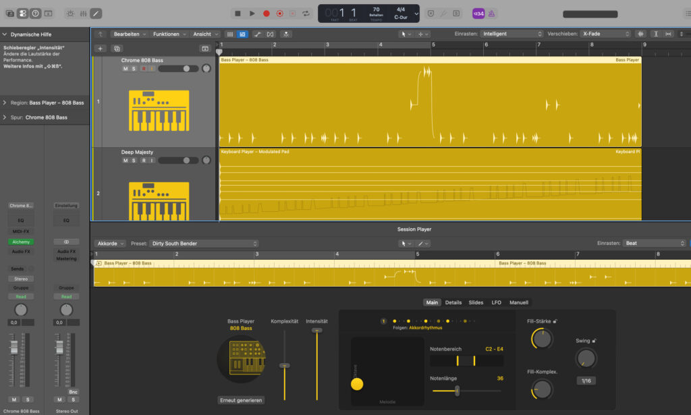Mute the Chrome 808 Bass track
The width and height of the screenshot is (691, 415).
pyautogui.click(x=125, y=68)
